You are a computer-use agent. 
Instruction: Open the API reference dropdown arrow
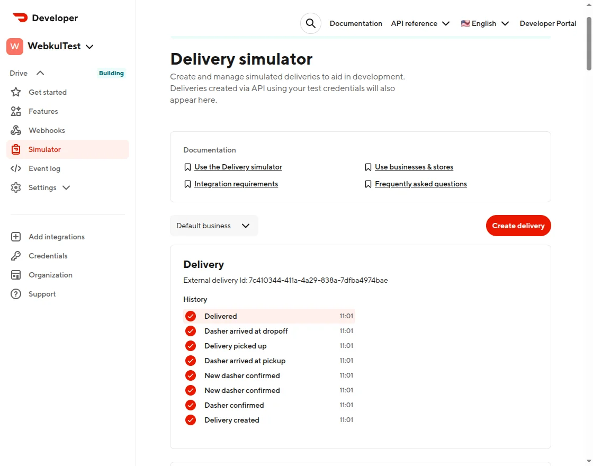point(446,23)
